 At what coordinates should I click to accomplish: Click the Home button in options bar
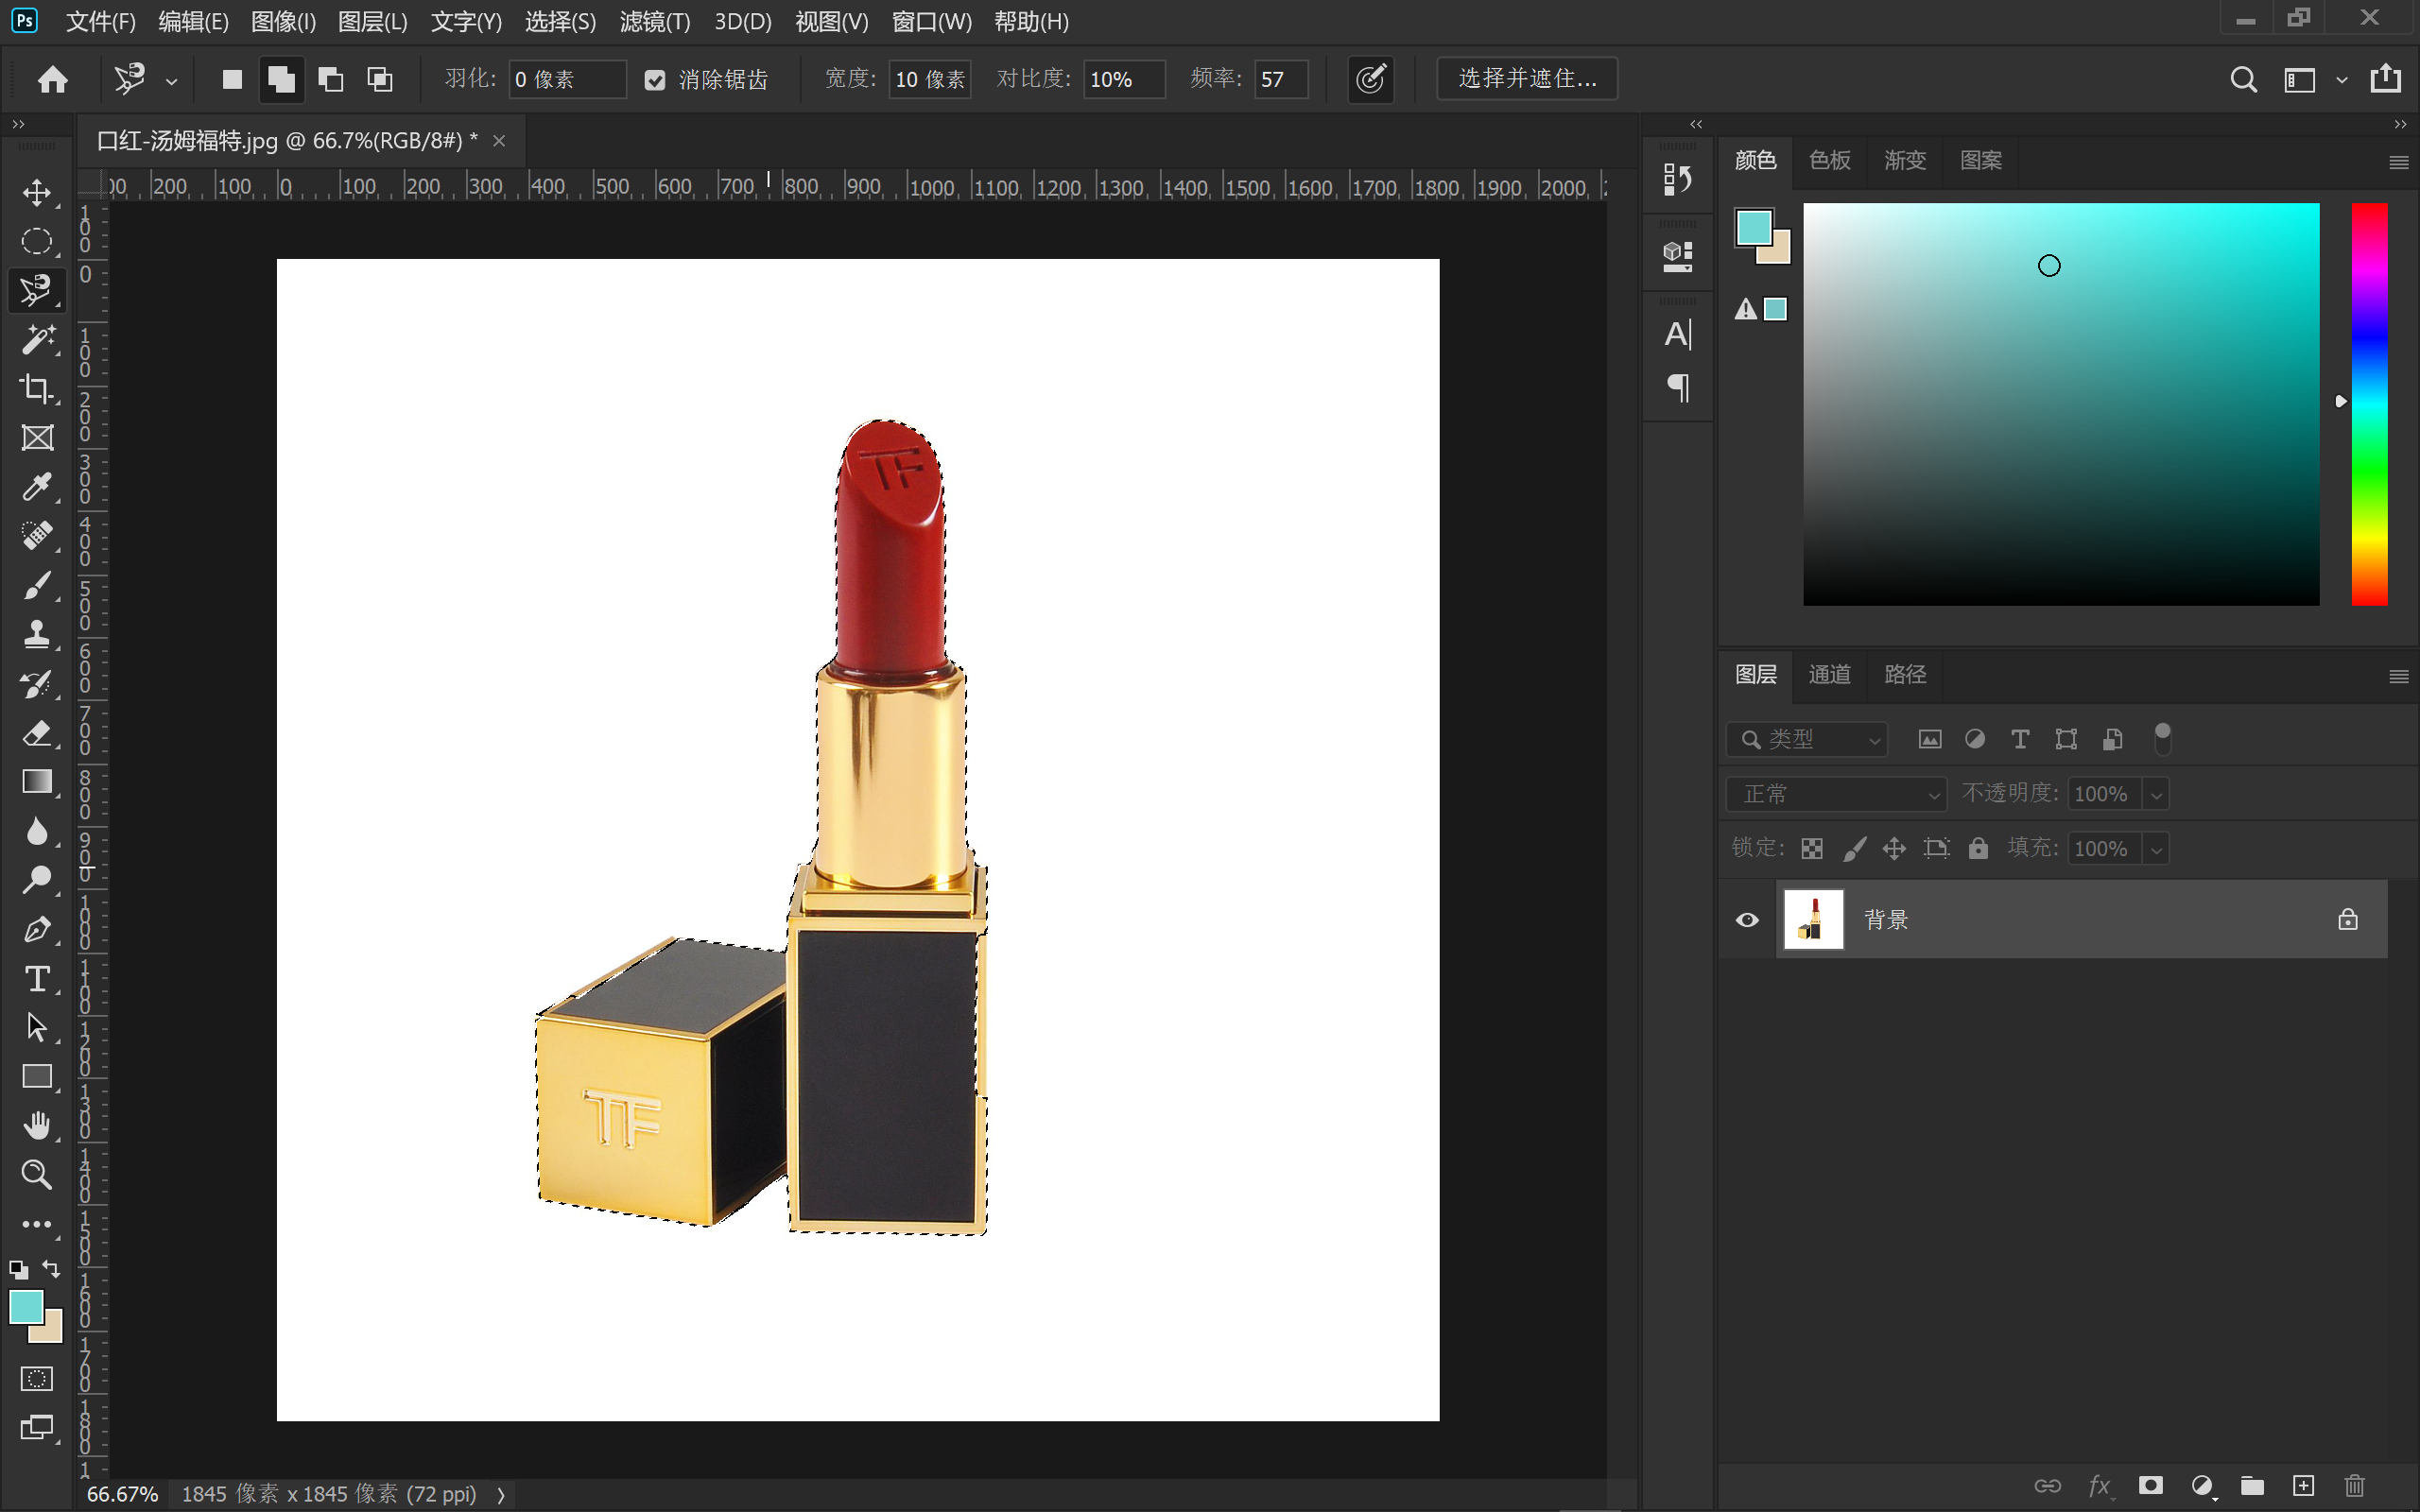pos(53,79)
